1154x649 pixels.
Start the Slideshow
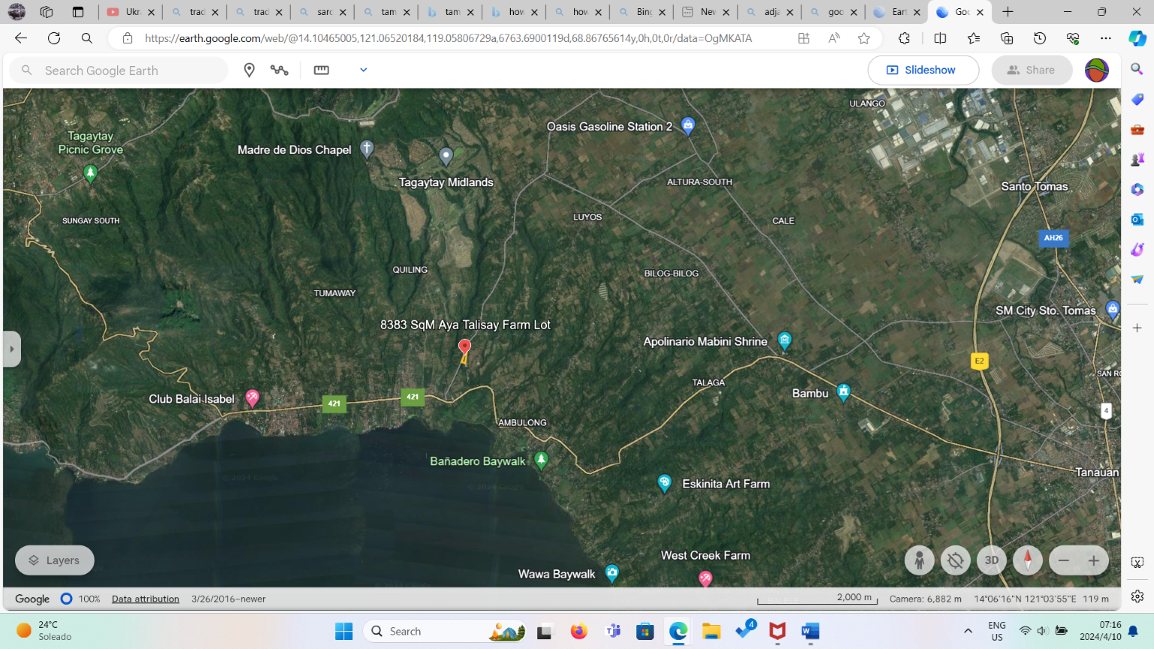(x=923, y=70)
